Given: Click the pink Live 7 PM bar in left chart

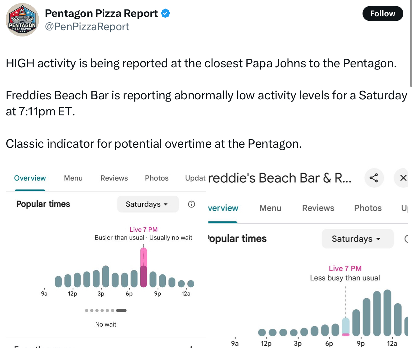Looking at the screenshot, I should (x=143, y=268).
